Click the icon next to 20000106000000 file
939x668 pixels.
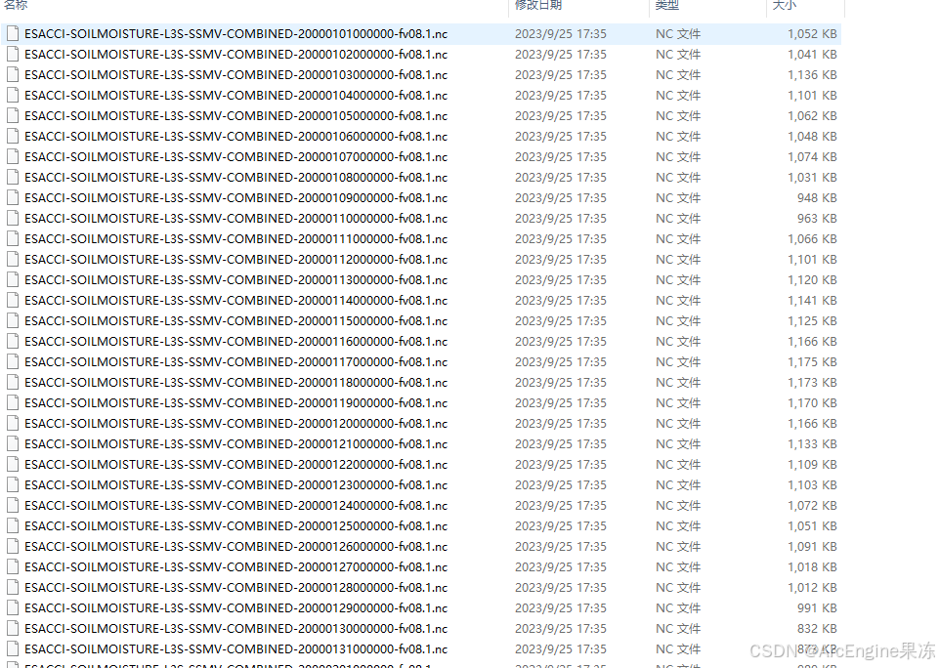(x=13, y=137)
